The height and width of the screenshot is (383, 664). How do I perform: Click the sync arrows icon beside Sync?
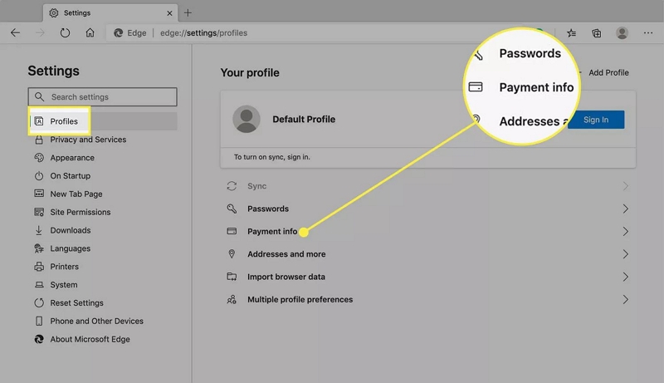232,186
